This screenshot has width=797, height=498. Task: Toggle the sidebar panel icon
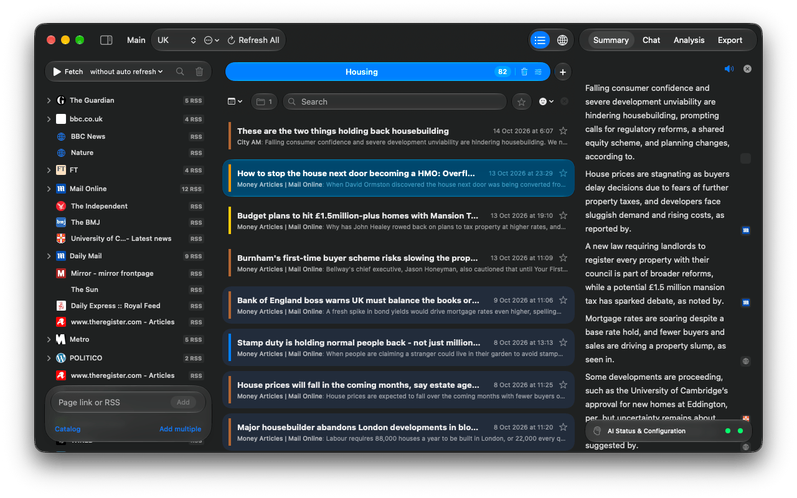[x=106, y=40]
